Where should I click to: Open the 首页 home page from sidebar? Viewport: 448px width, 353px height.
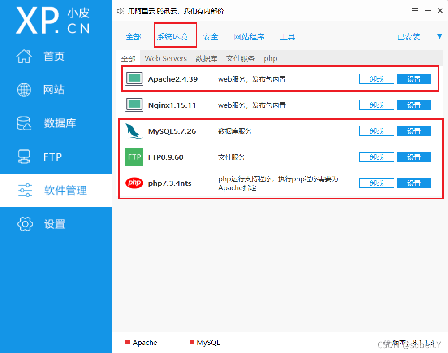[54, 56]
